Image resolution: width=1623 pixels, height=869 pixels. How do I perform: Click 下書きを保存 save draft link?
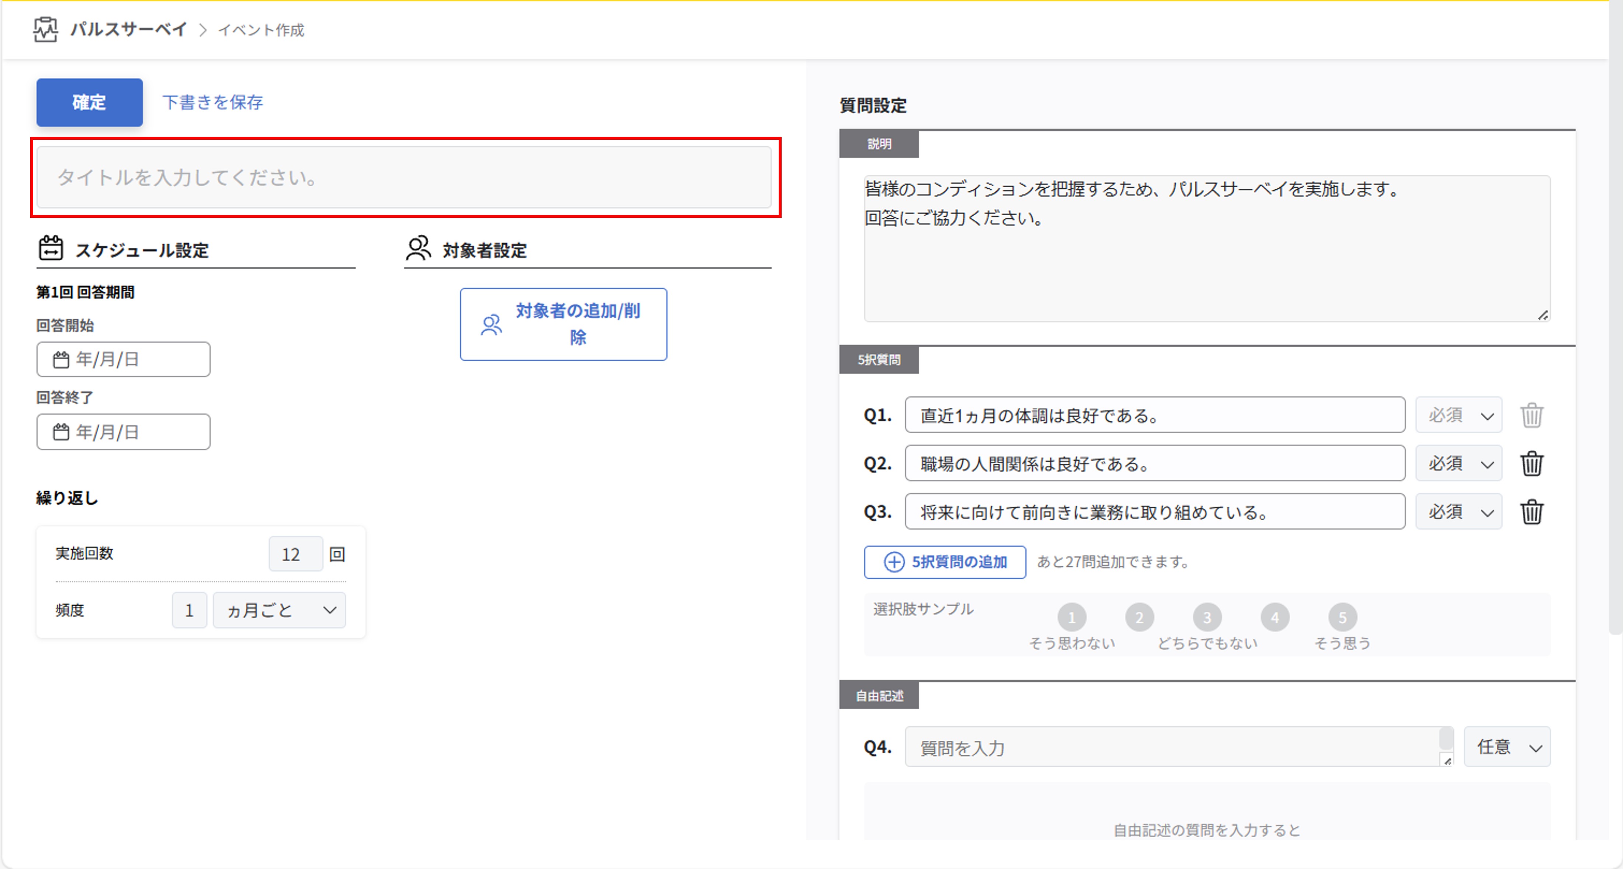(x=212, y=102)
